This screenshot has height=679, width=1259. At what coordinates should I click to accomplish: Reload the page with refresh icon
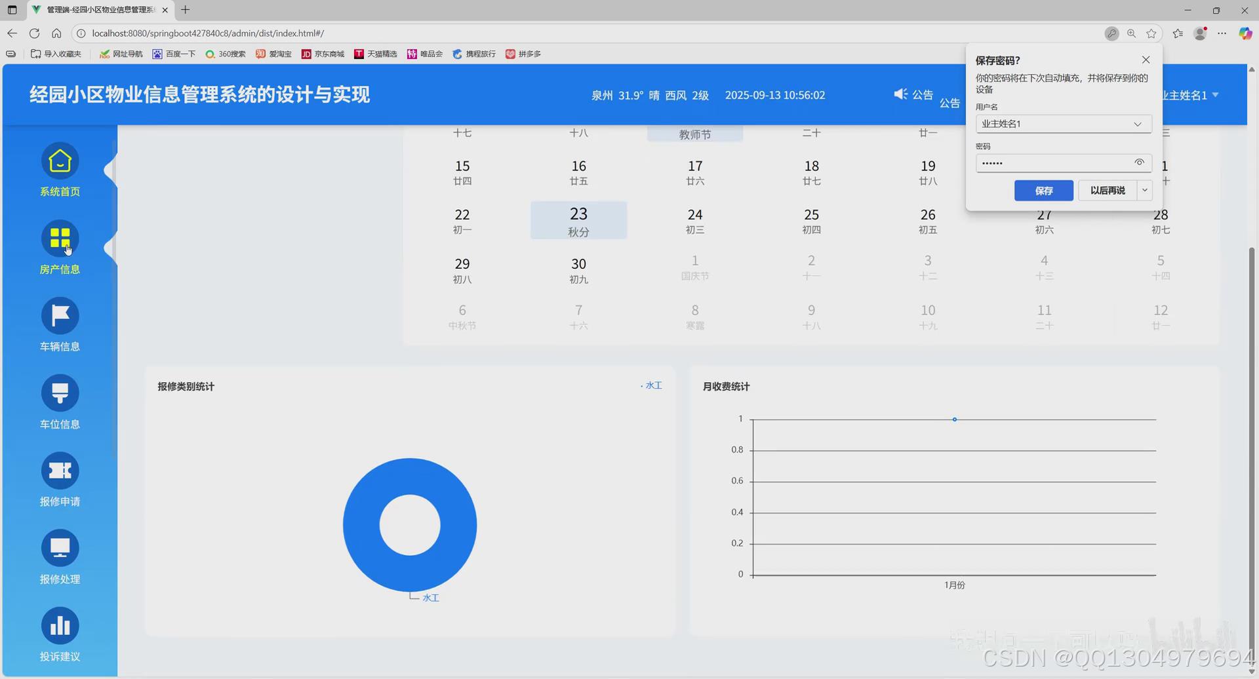tap(35, 33)
